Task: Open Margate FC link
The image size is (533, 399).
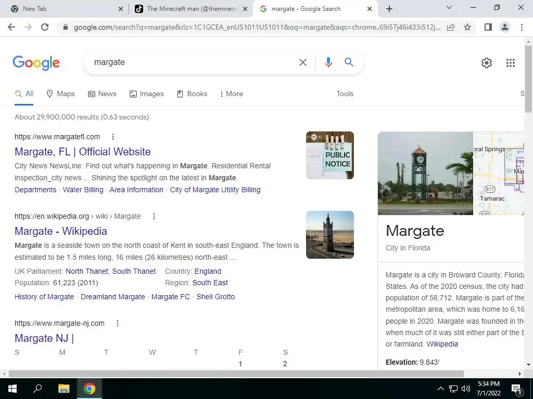Action: click(171, 297)
